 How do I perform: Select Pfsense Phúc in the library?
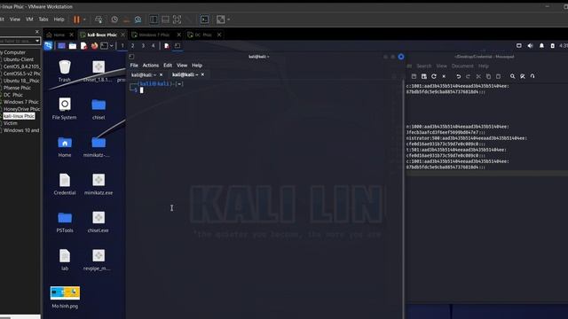click(x=17, y=88)
